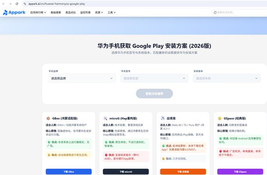Reload the page with the refresh icon

17,4
